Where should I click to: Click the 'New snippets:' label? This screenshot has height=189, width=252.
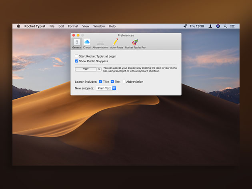coord(84,88)
